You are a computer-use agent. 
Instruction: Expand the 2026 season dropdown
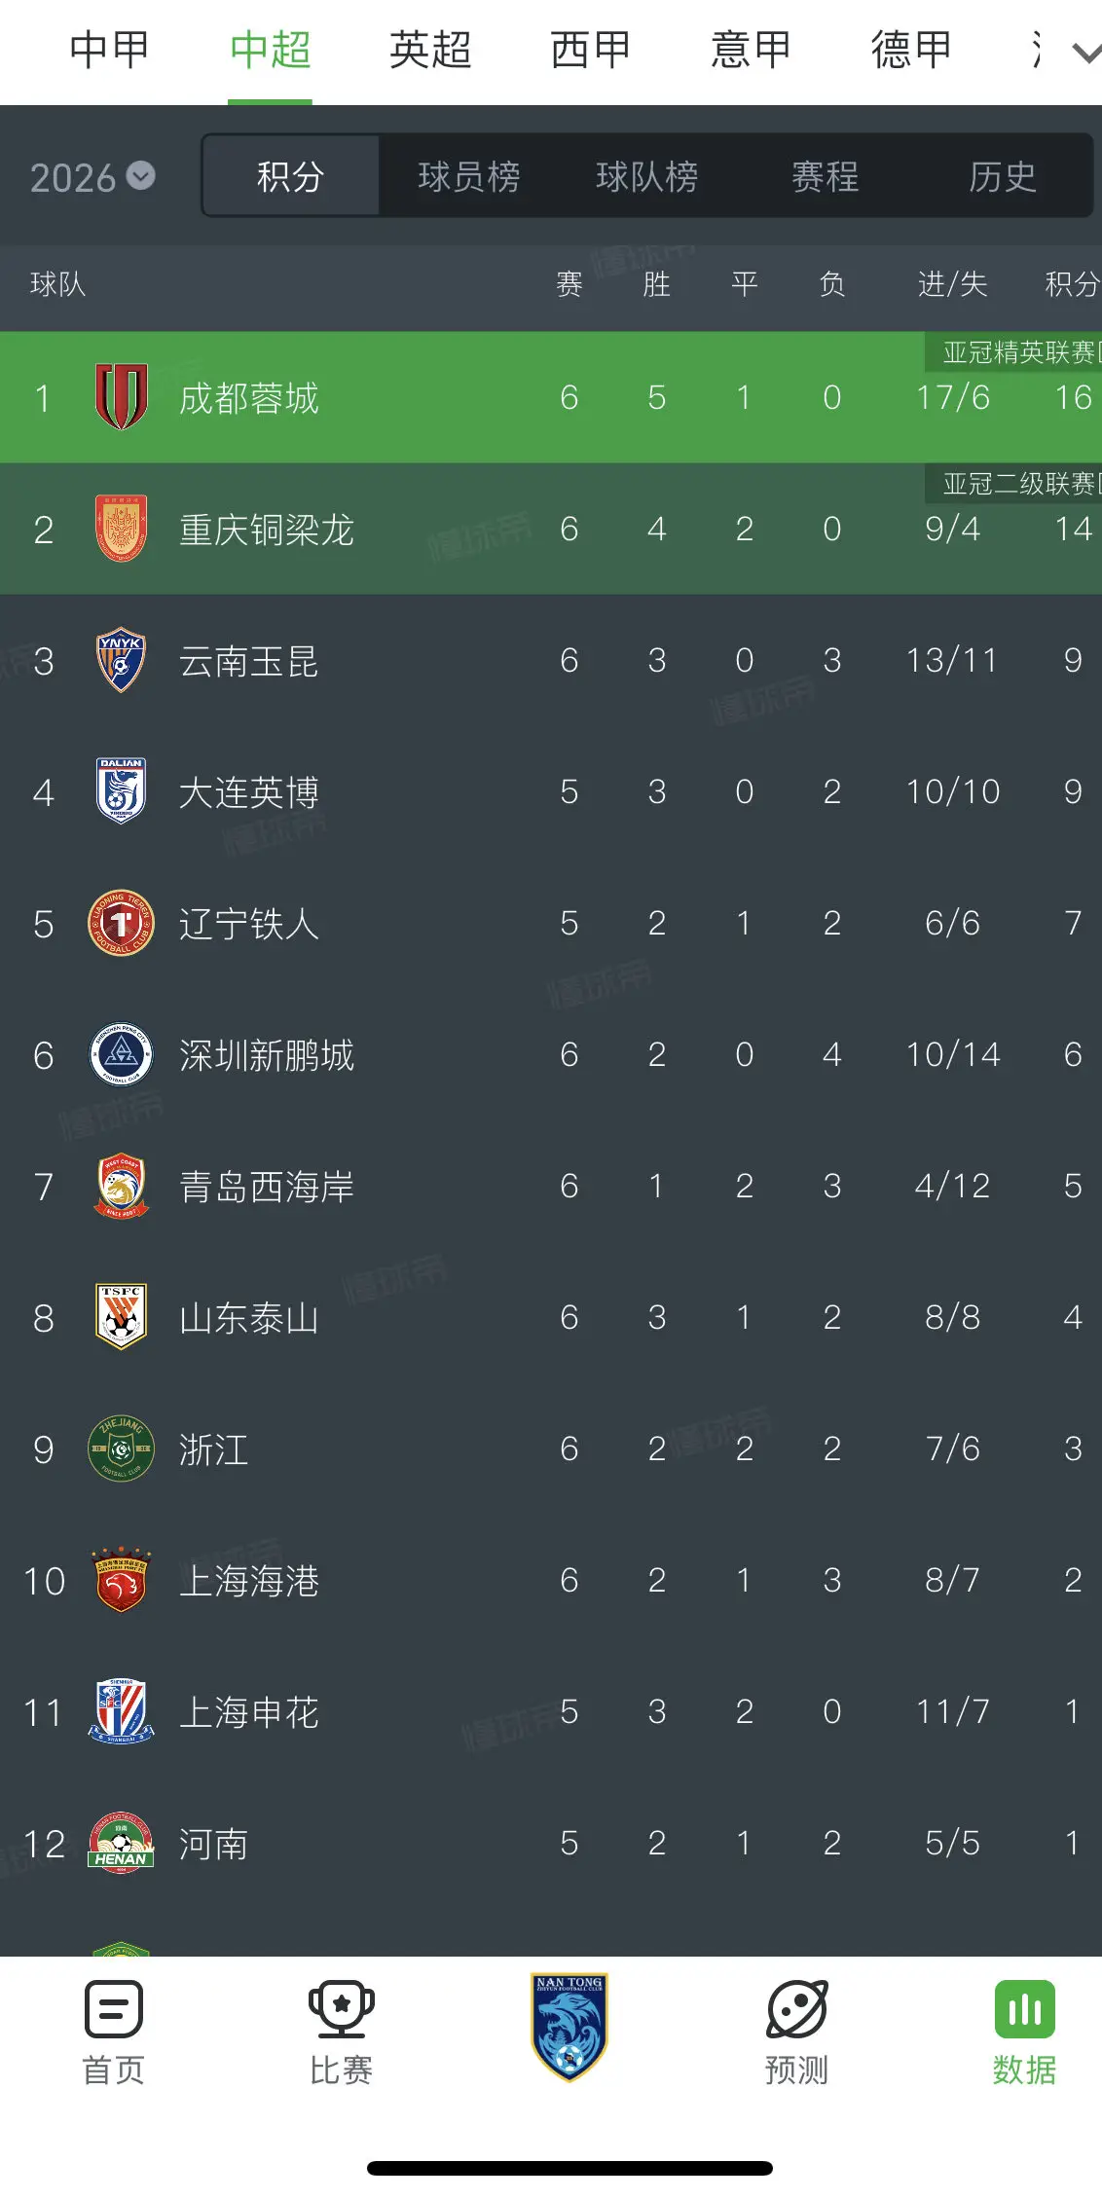92,177
